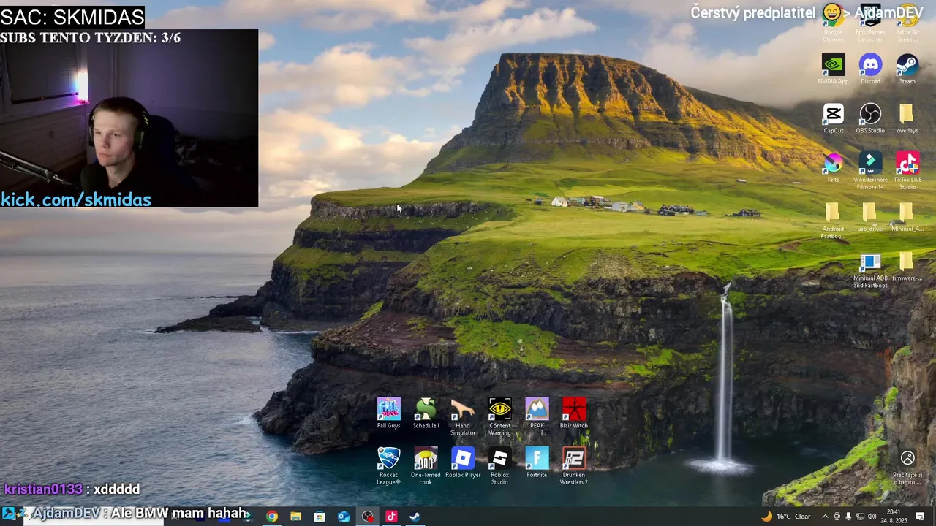
Task: Select the Content Warning game icon
Action: (x=500, y=417)
